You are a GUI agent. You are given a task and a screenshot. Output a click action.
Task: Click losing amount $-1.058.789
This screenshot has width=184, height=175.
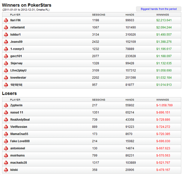coord(164,105)
